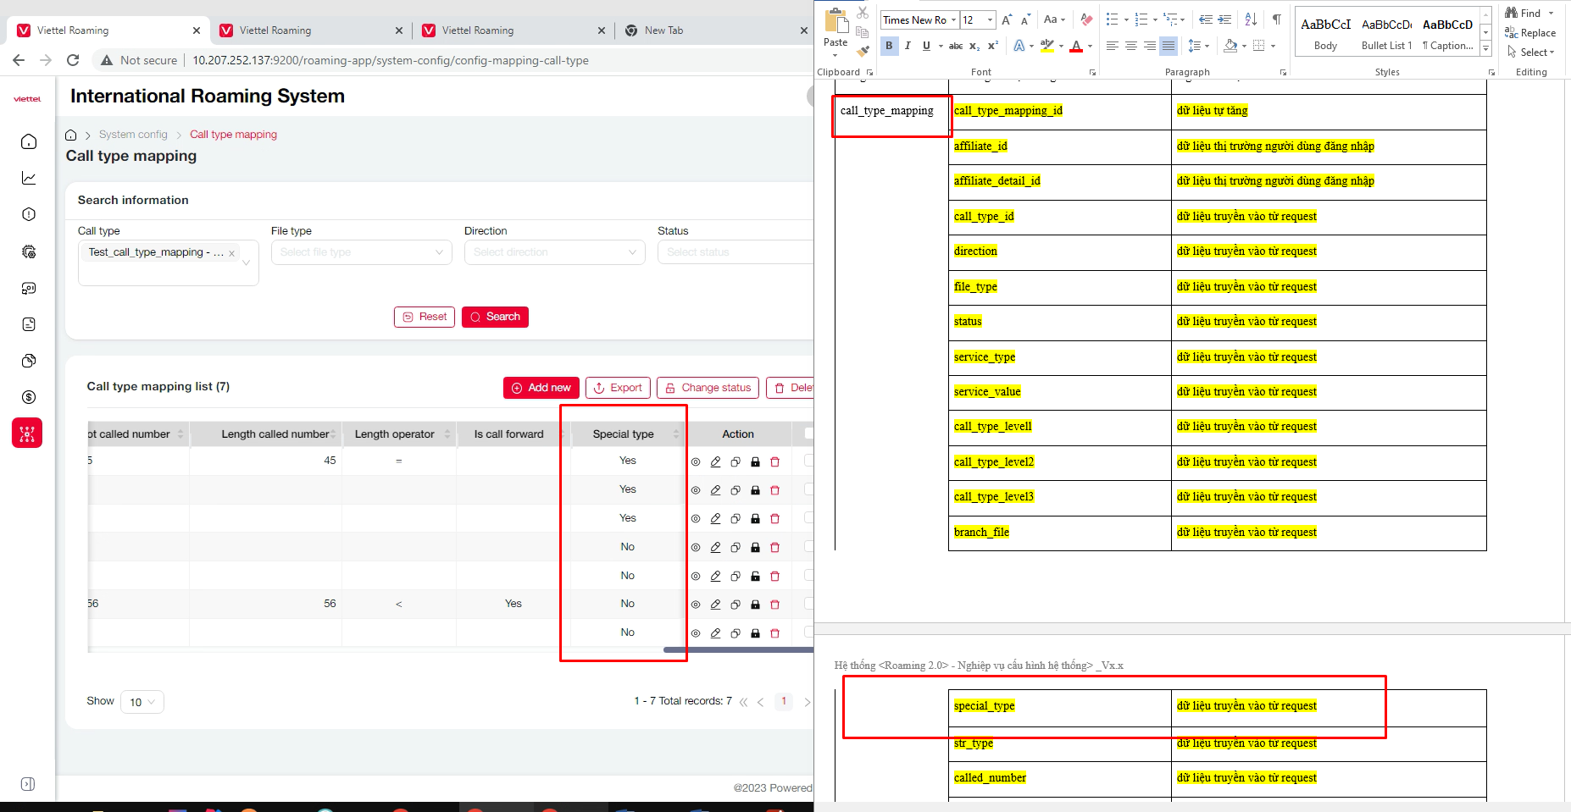Click the Format Painter brush in Word
The image size is (1571, 812).
pos(863,51)
